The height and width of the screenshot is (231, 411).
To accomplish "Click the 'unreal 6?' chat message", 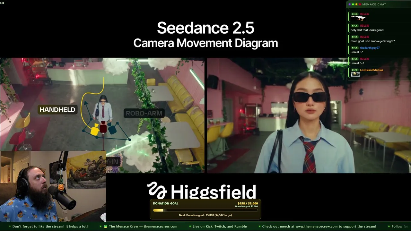I will [x=357, y=52].
